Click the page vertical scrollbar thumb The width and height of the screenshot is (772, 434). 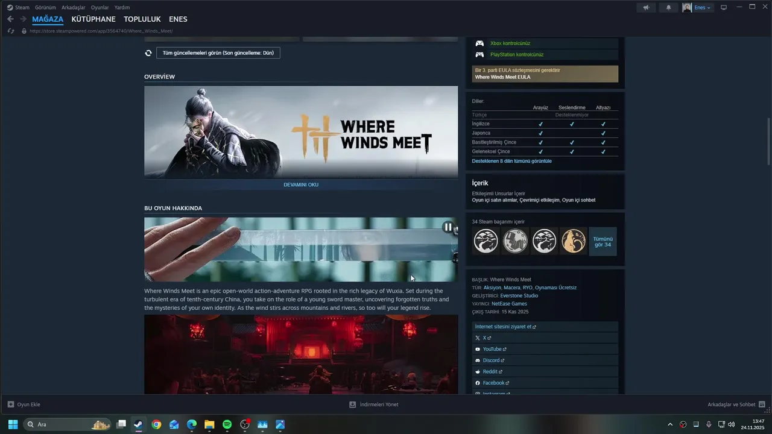768,140
